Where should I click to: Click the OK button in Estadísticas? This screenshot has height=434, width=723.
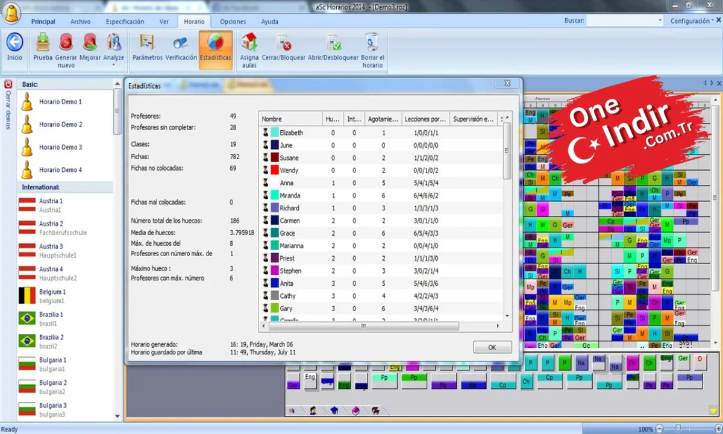pyautogui.click(x=492, y=347)
